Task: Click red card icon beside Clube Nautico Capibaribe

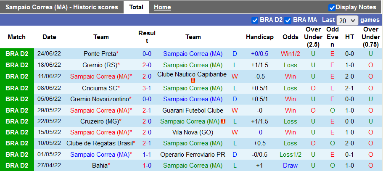Action: [x=193, y=80]
